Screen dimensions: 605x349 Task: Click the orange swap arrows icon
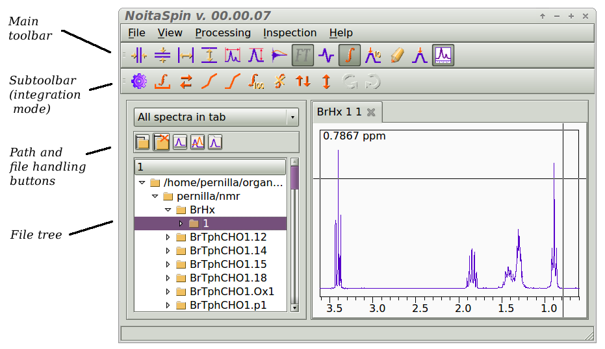click(x=186, y=82)
